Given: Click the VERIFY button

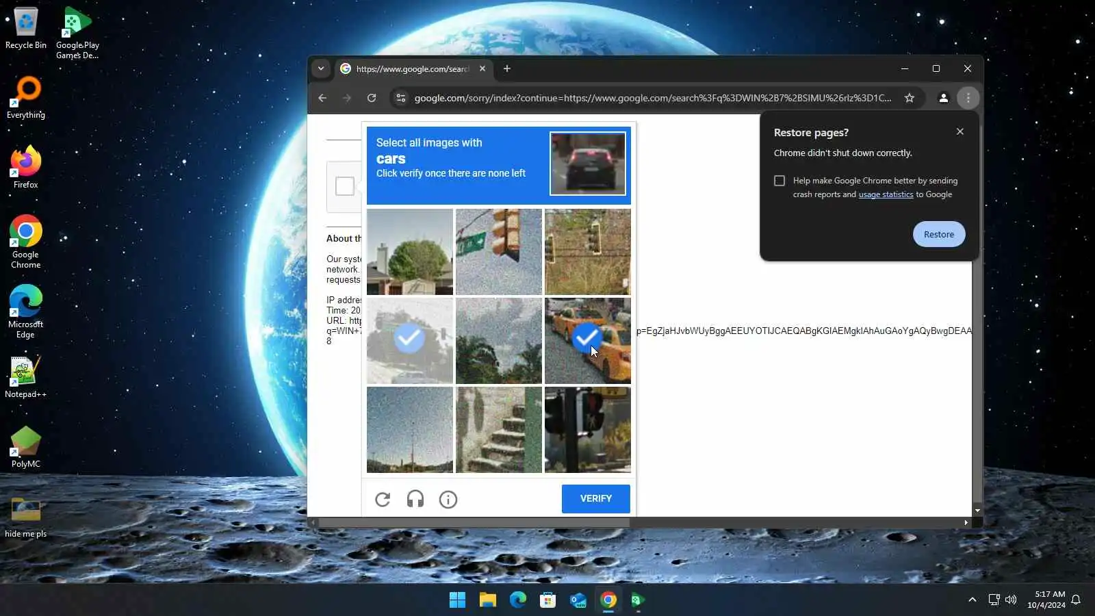Looking at the screenshot, I should click(x=596, y=499).
